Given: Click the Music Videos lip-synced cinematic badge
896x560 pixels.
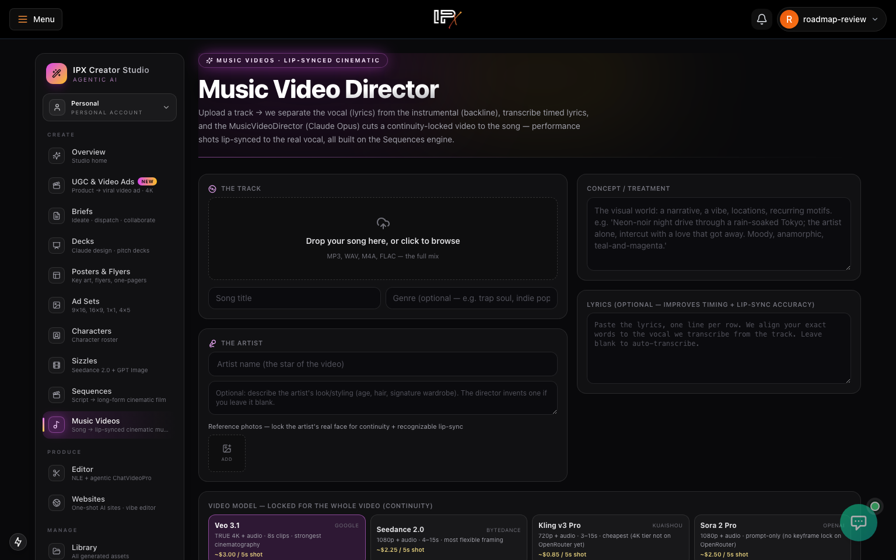Looking at the screenshot, I should 293,60.
